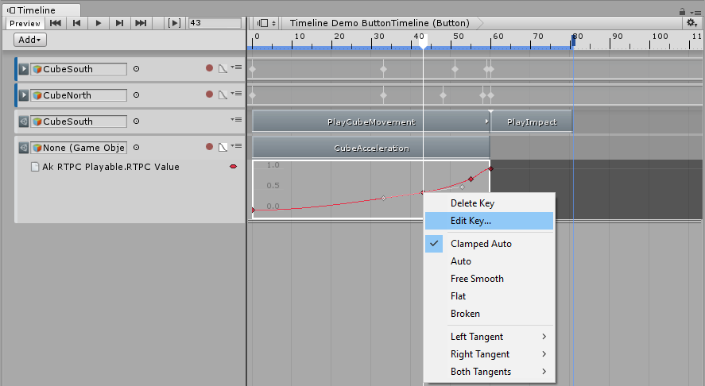Click the frame number field showing 43

pos(215,23)
